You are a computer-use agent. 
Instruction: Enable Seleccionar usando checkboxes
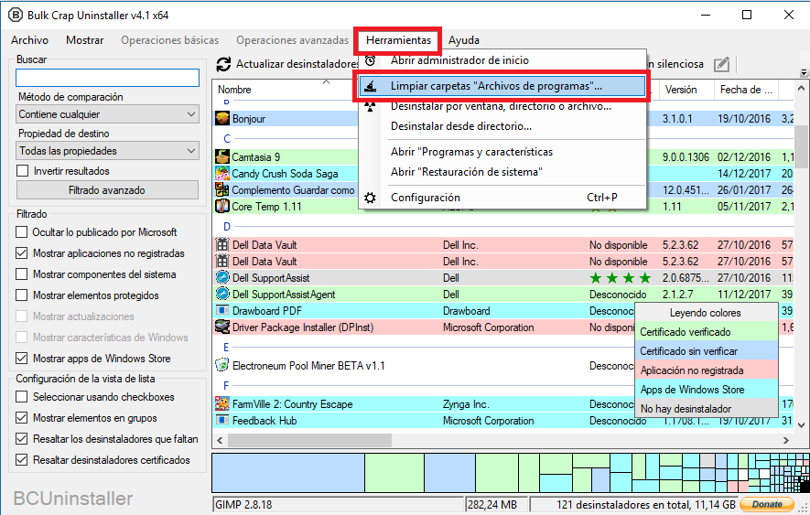tap(22, 397)
